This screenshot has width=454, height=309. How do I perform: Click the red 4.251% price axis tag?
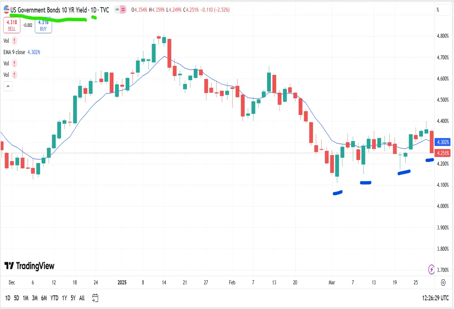tap(442, 153)
